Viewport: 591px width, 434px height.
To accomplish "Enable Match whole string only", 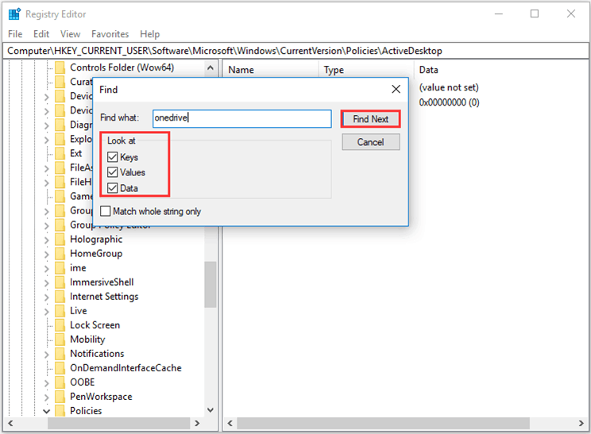I will click(106, 211).
